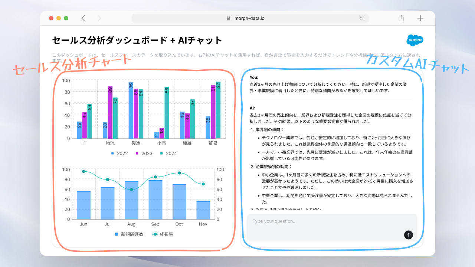This screenshot has height=267, width=475.
Task: Click the Oct growth rate line point
Action: pyautogui.click(x=179, y=173)
